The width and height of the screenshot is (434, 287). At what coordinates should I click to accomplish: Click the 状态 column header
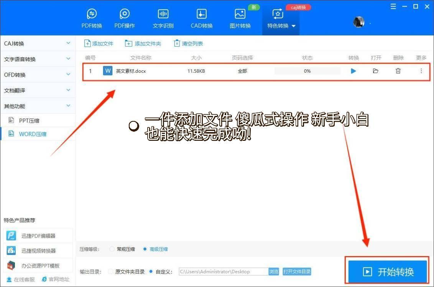click(307, 58)
